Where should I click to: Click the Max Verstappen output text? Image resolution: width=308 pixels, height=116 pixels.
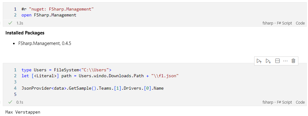click(x=23, y=112)
